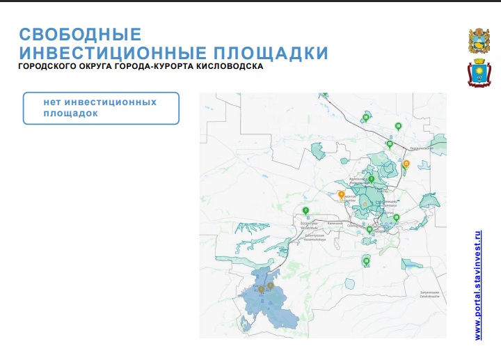
Task: Click the 'Ессентуки Yessentuki' map label
Action: point(309,226)
